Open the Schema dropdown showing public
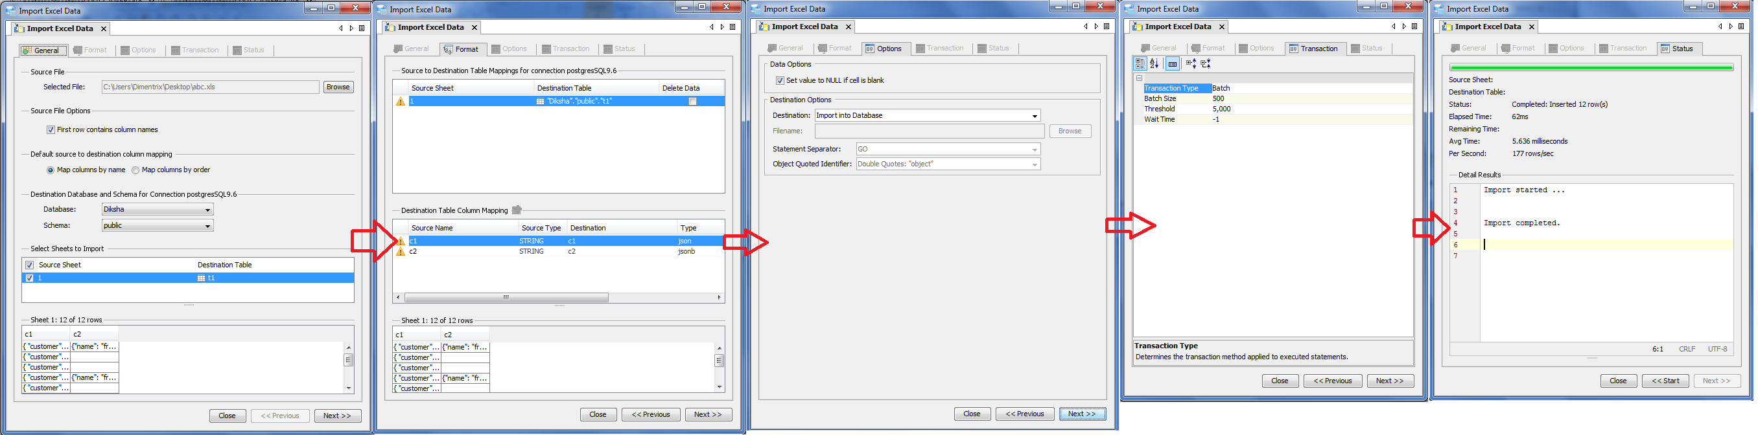1758x435 pixels. tap(158, 226)
